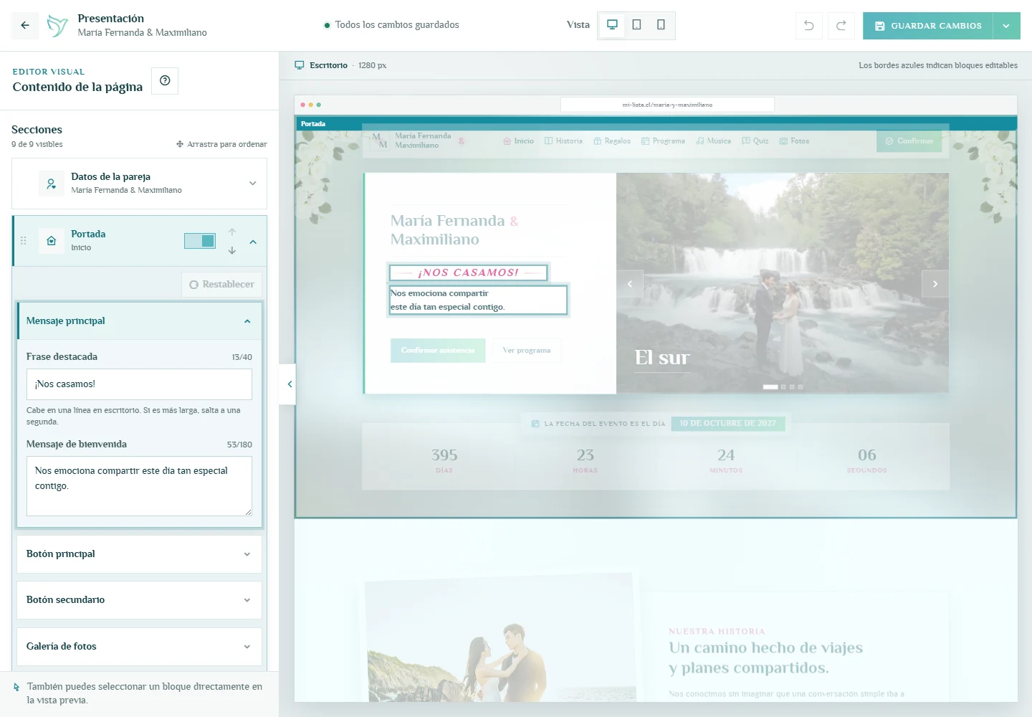1032x717 pixels.
Task: Move Portada section up
Action: pos(232,232)
